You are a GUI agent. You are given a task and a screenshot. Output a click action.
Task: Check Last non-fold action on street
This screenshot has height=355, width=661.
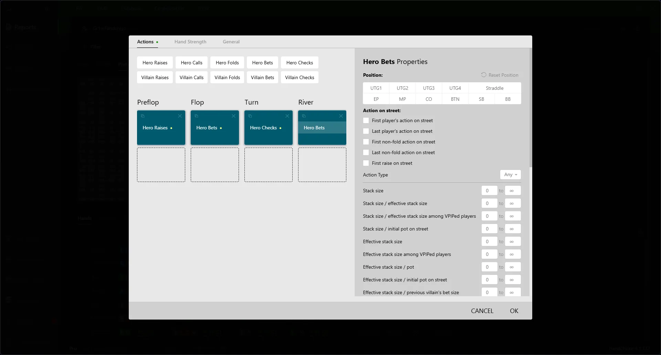[366, 153]
